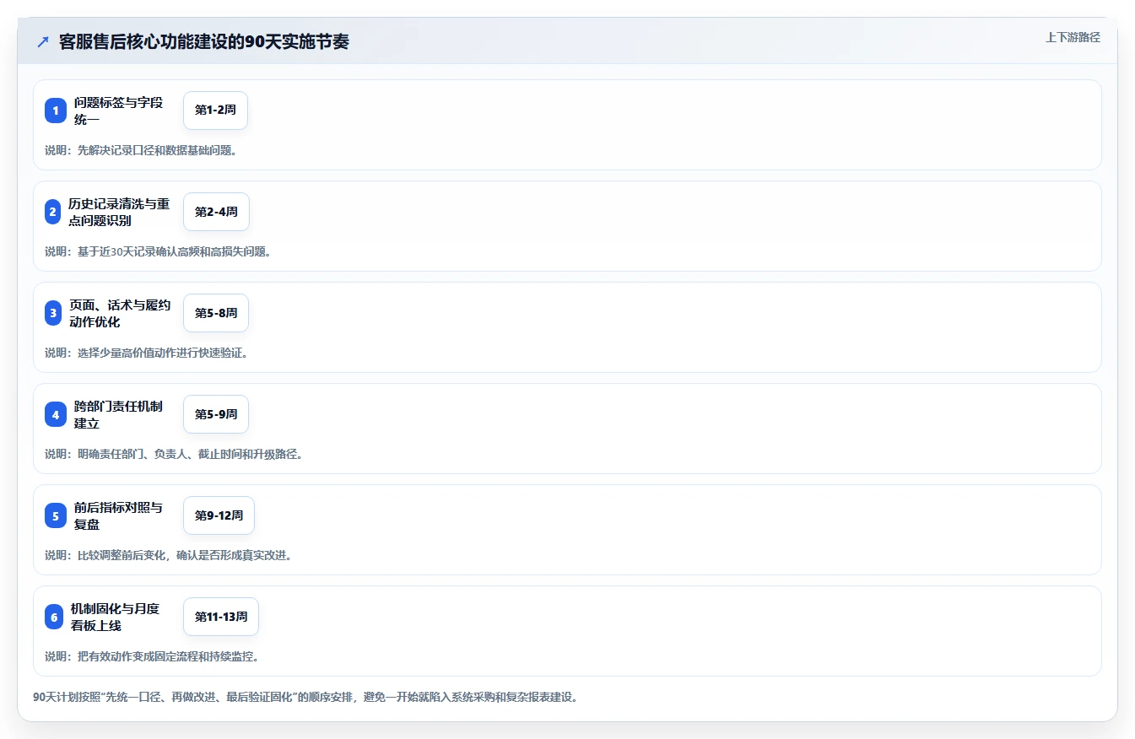Select the 第9-12周 week tag

click(219, 515)
